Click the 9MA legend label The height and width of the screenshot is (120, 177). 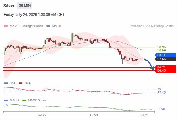28,83
